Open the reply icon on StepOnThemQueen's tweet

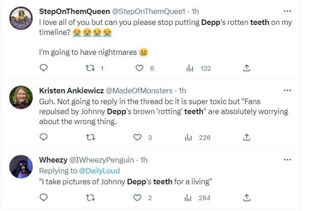(43, 68)
